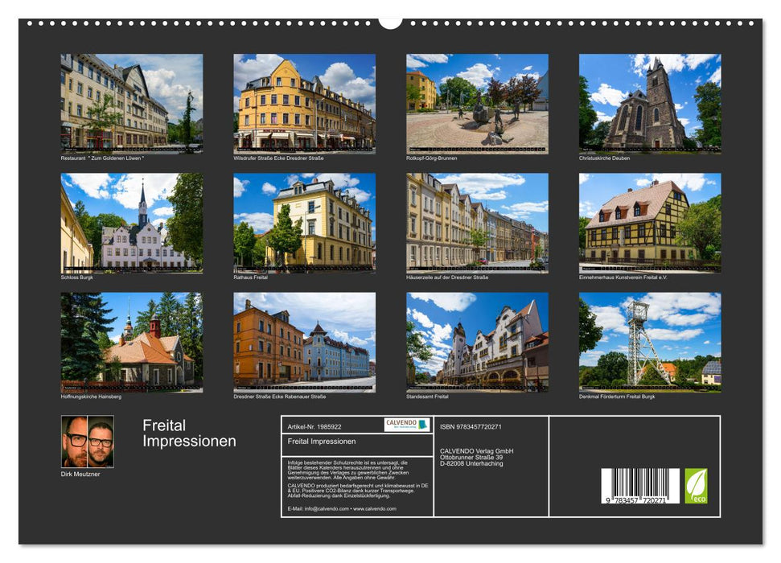
Task: Click the Denkmal Förderturm Freital Burgk tower photo
Action: pos(652,342)
